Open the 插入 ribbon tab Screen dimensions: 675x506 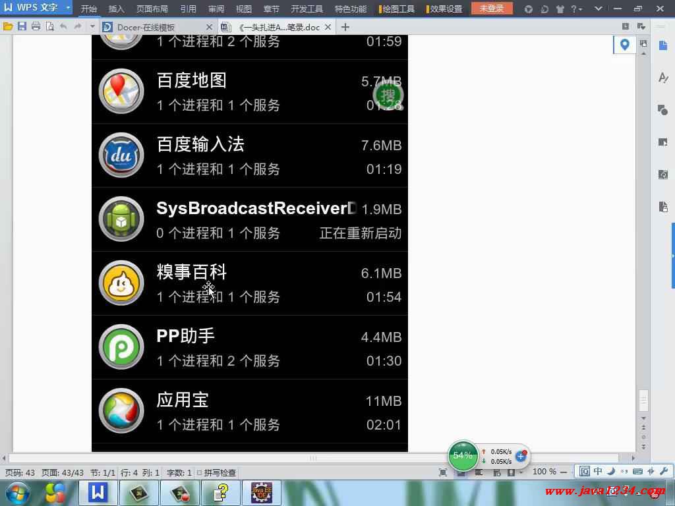point(116,9)
